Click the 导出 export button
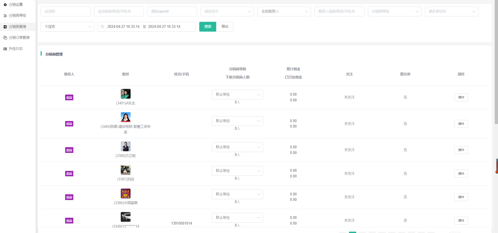 click(x=225, y=27)
